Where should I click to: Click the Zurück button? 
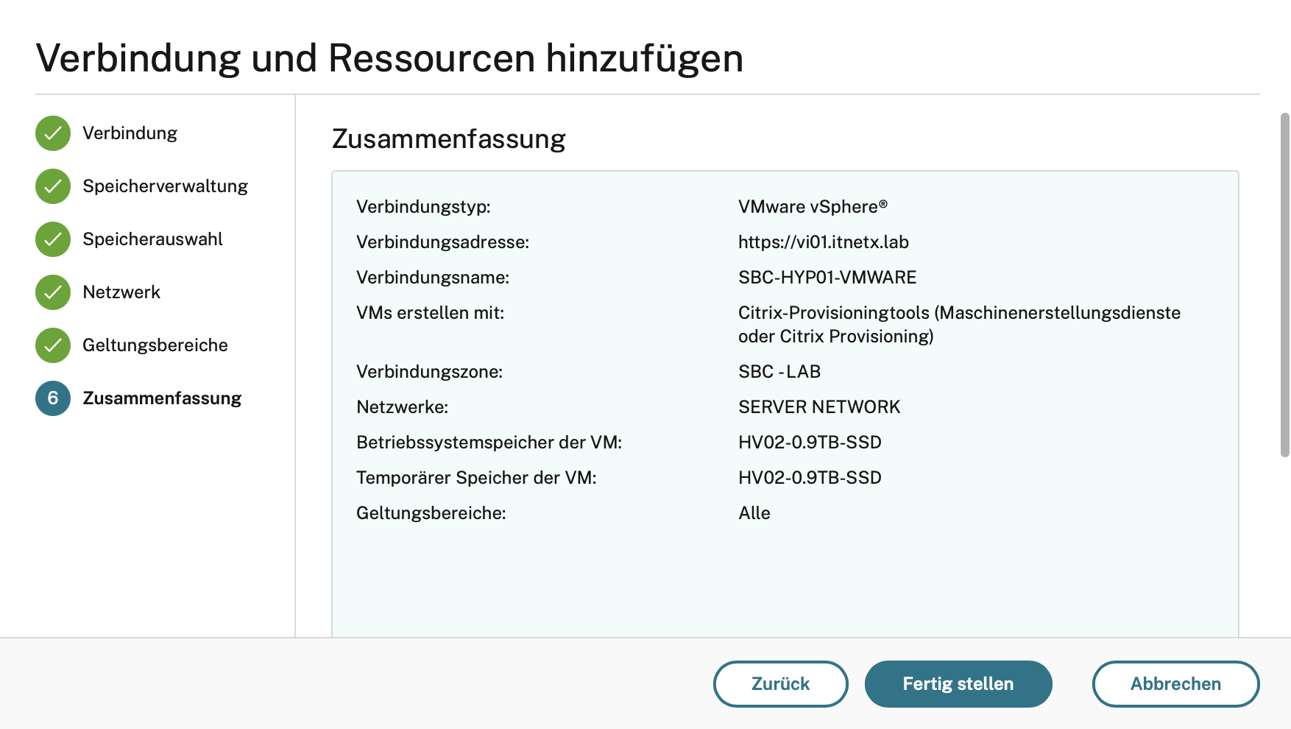click(781, 684)
